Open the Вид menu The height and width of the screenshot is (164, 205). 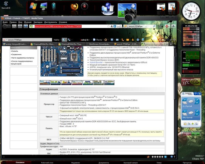(20, 22)
